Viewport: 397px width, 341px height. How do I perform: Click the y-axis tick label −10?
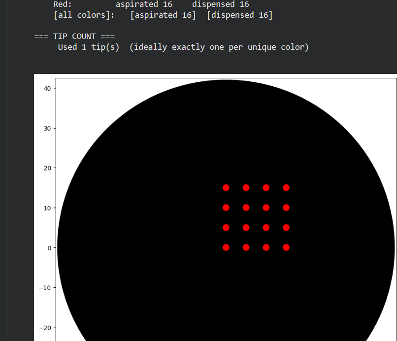click(44, 288)
